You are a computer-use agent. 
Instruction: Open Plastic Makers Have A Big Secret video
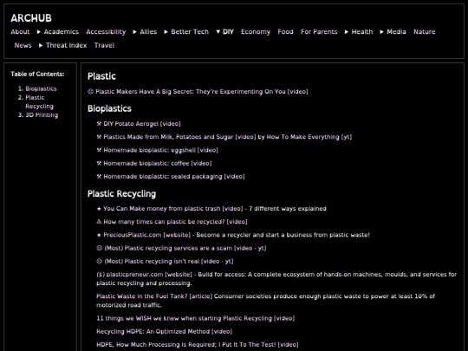coord(201,92)
